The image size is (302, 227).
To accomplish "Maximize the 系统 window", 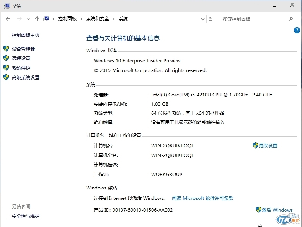I will (x=274, y=5).
